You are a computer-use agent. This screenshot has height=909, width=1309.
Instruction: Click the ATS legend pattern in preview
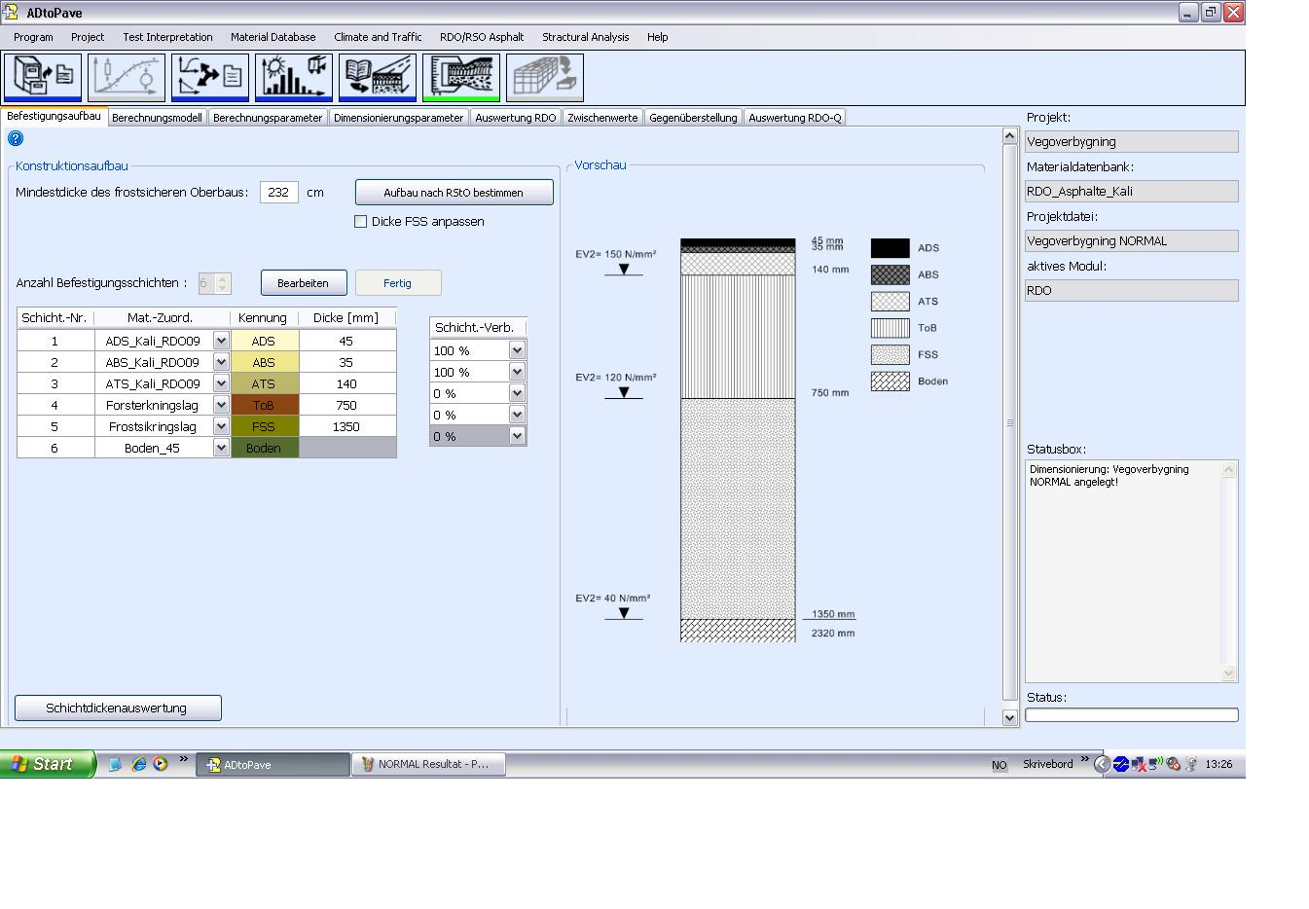890,302
